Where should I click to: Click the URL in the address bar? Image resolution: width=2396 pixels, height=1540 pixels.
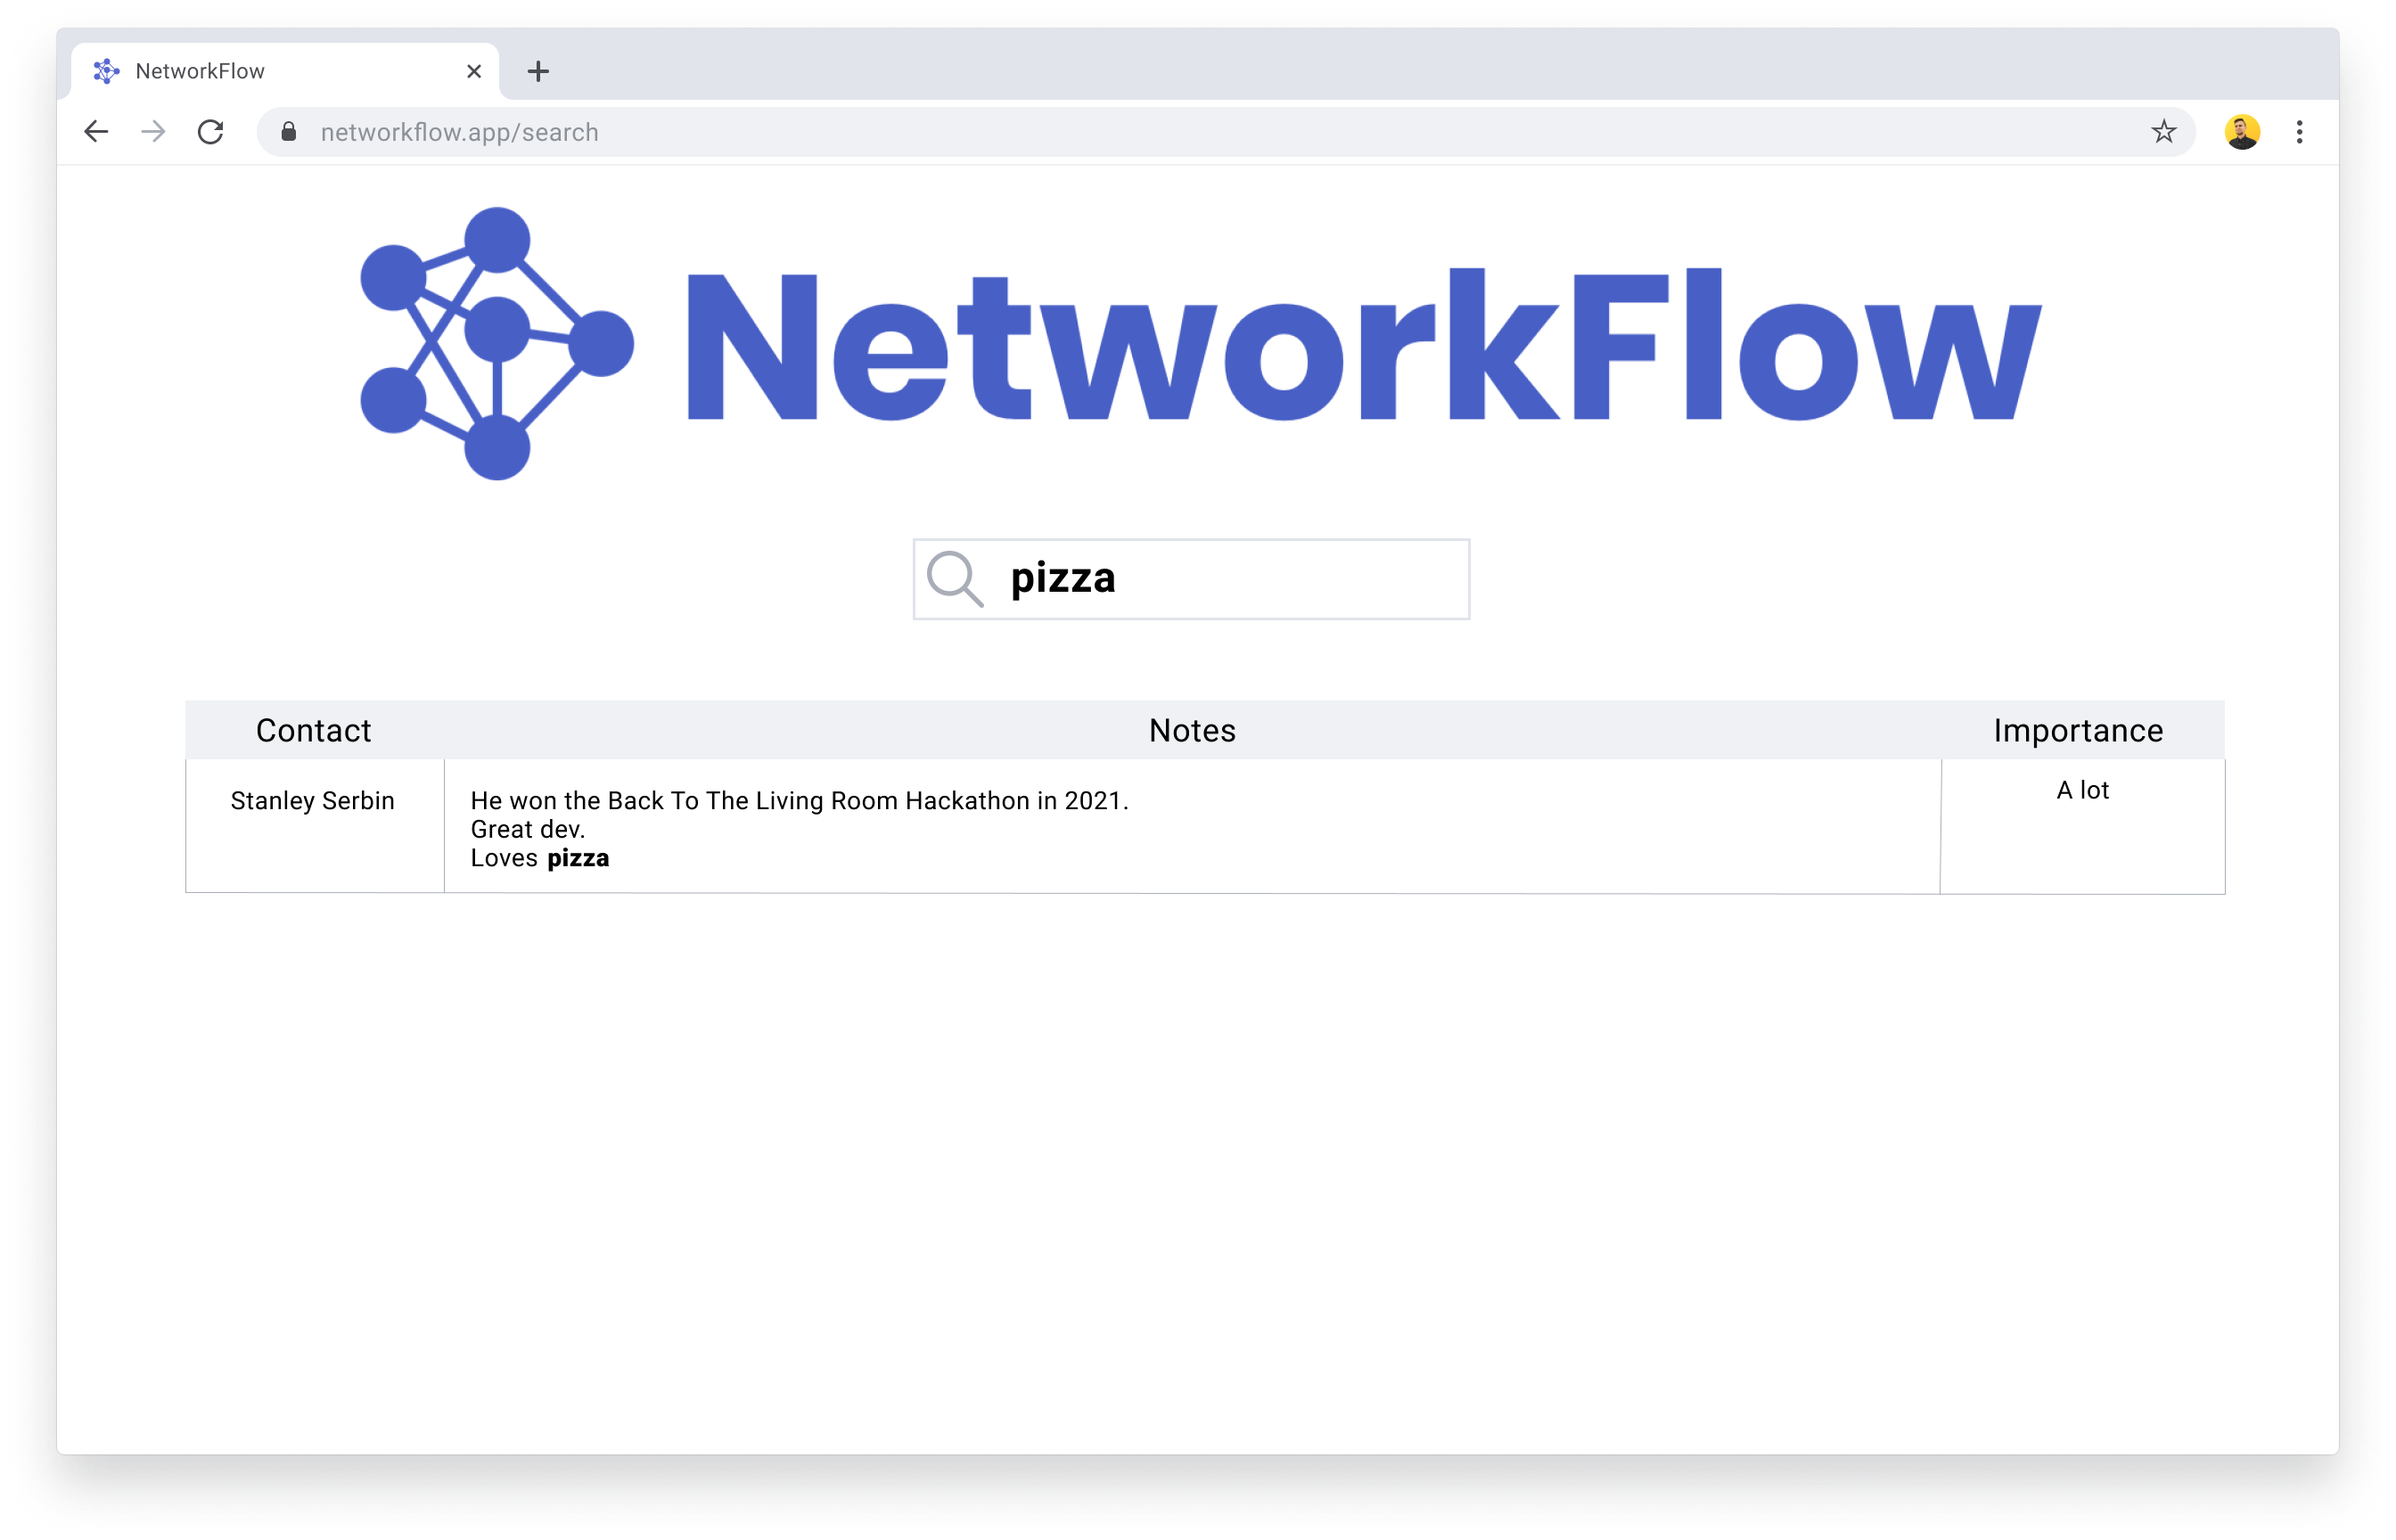[459, 131]
